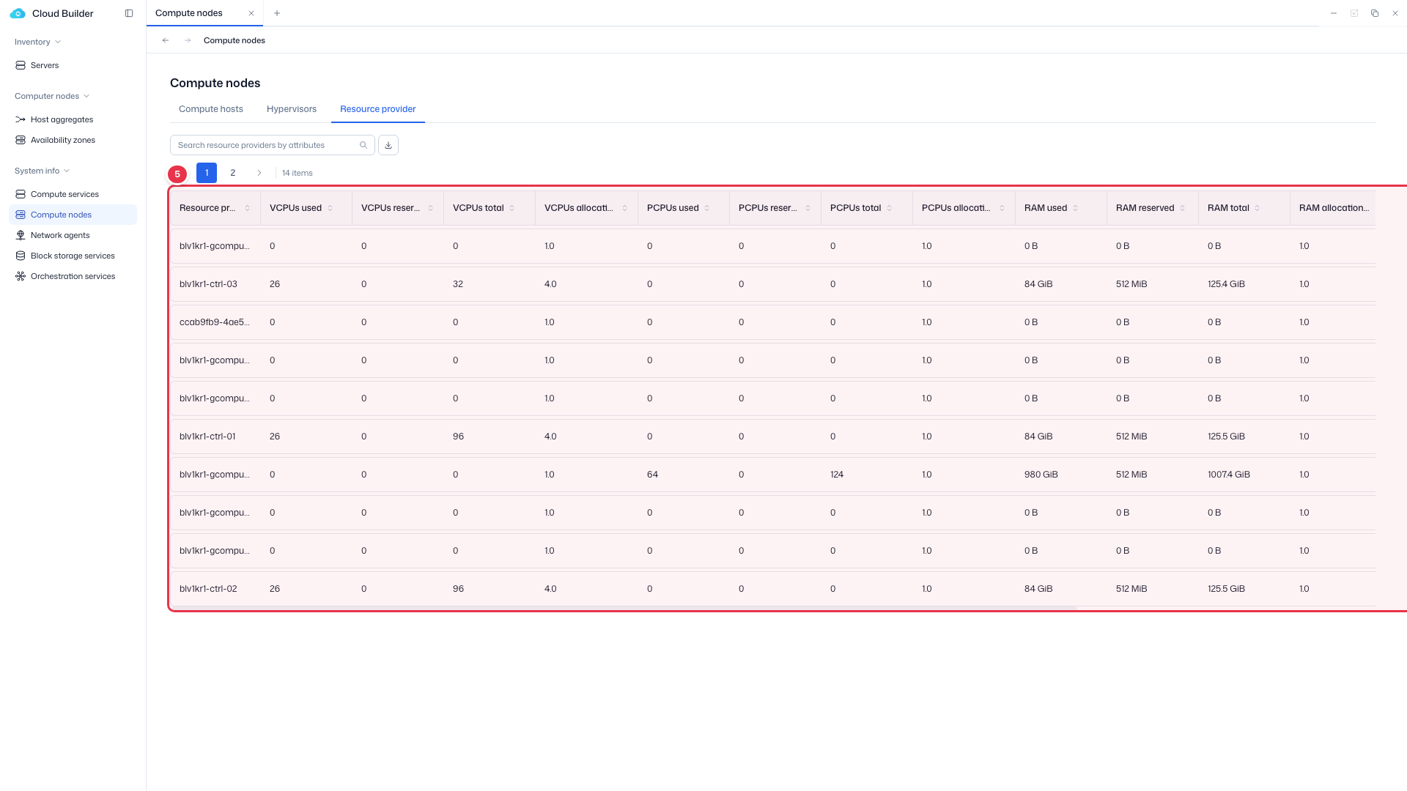Viewport: 1407px width, 791px height.
Task: Collapse the System info section
Action: (43, 171)
